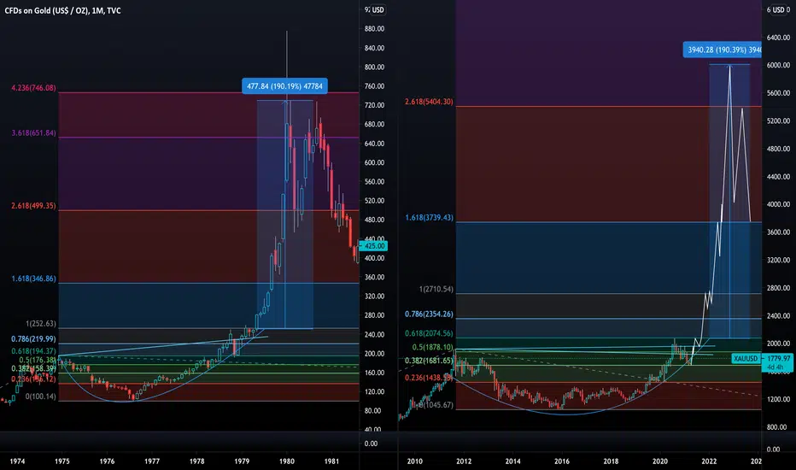Click 360.00 on the left price axis
This screenshot has width=796, height=470.
pos(374,278)
